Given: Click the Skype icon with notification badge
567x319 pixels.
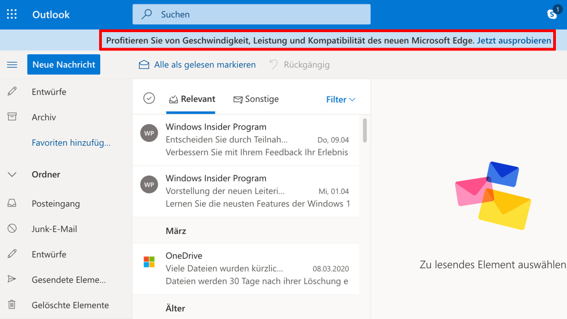Looking at the screenshot, I should coord(554,13).
